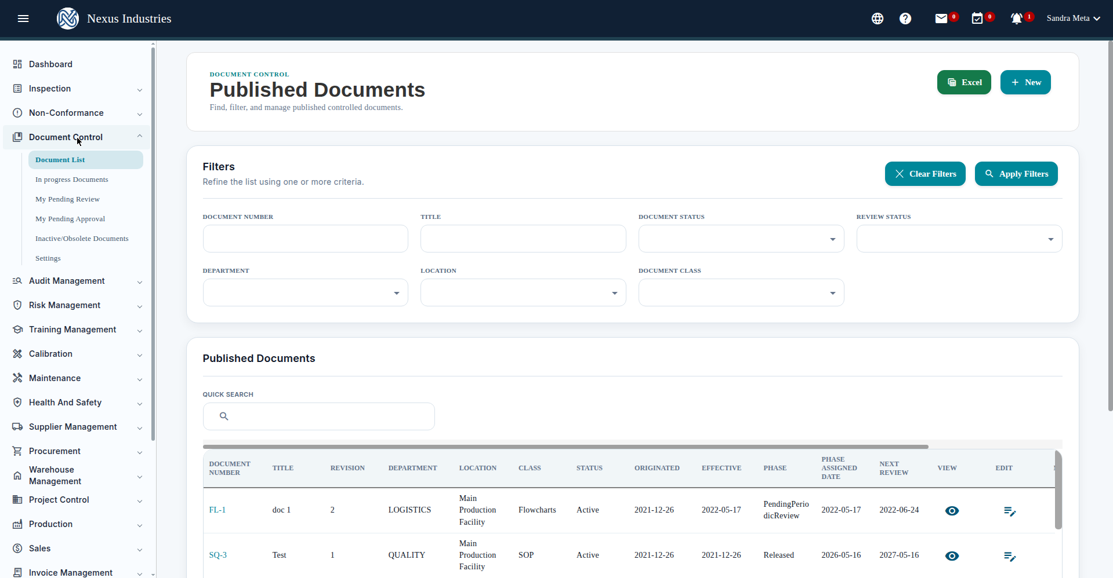The width and height of the screenshot is (1113, 578).
Task: Open the hamburger navigation menu
Action: (x=23, y=19)
